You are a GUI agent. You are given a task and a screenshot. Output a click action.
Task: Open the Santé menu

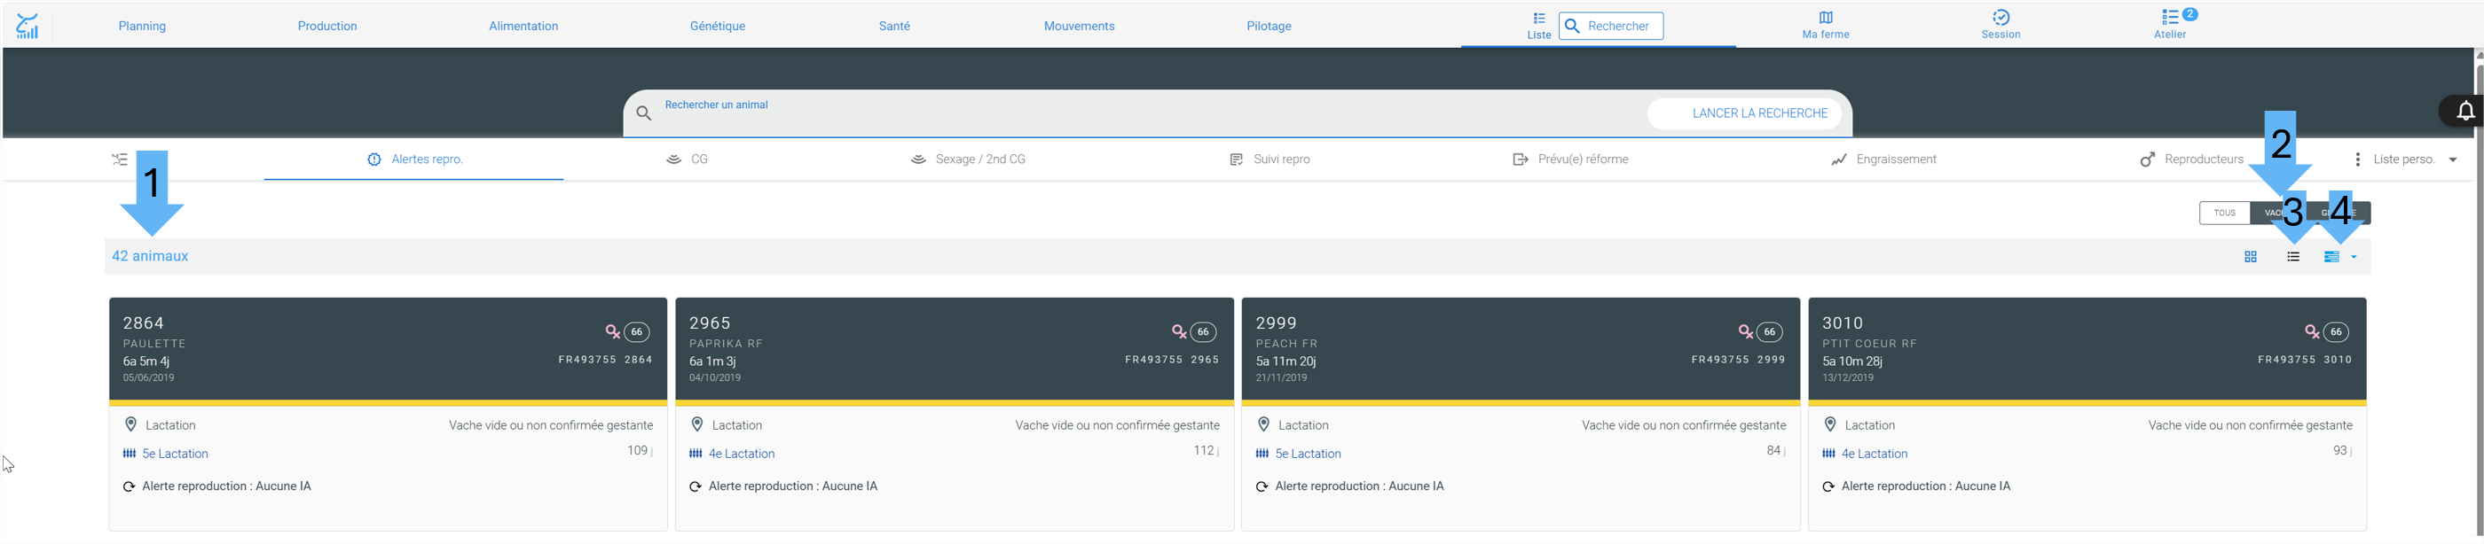tap(894, 26)
